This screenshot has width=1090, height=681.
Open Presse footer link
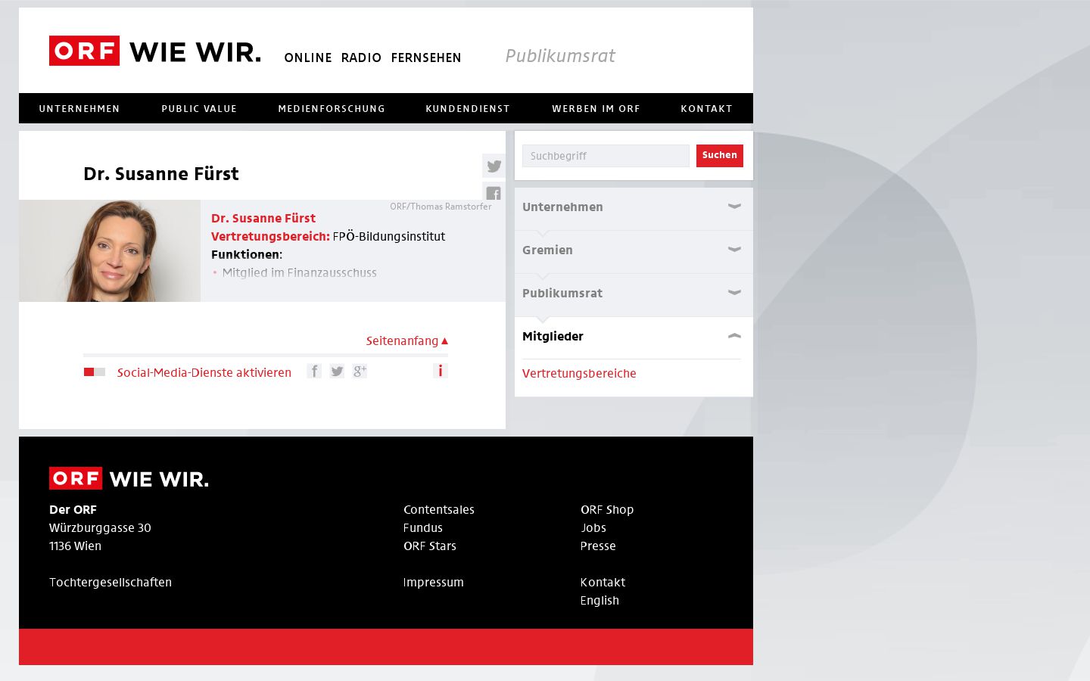pos(598,546)
